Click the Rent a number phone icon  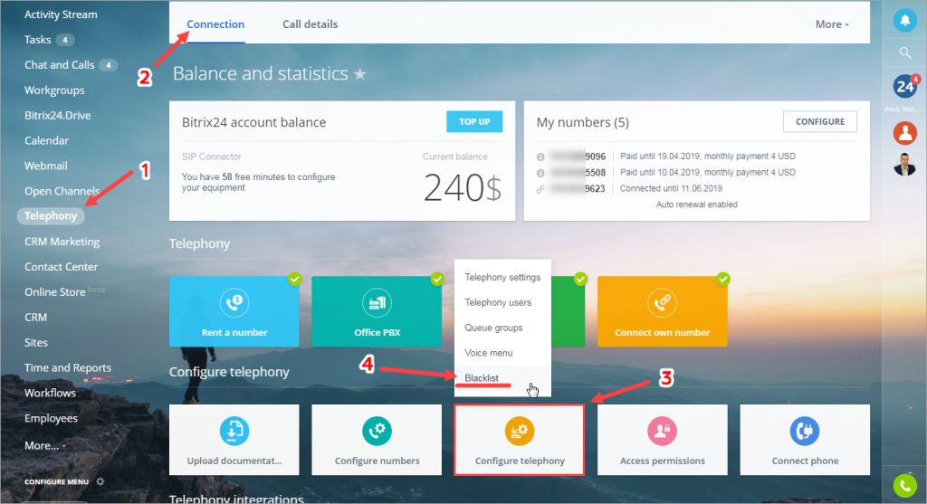coord(234,302)
